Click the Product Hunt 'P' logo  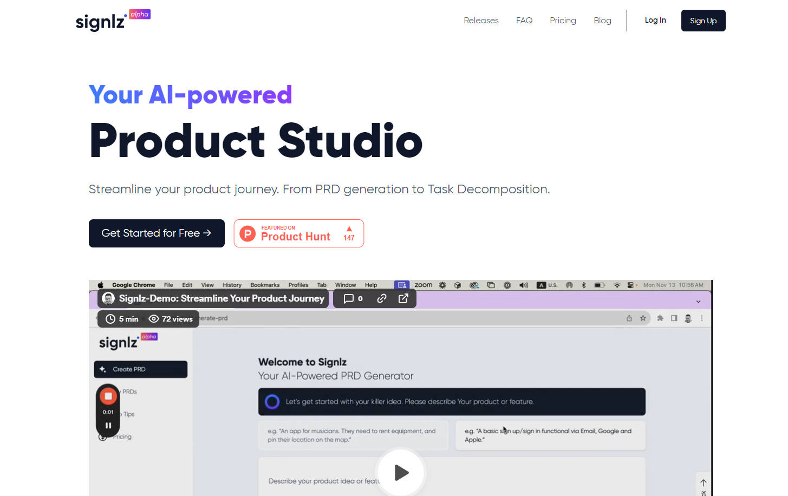click(248, 234)
